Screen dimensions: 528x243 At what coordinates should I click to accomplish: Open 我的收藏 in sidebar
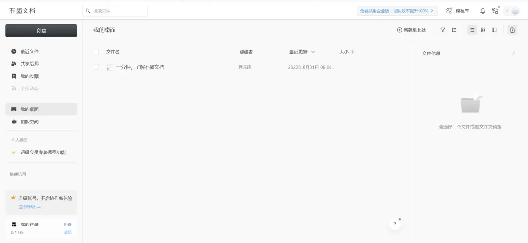coord(41,76)
